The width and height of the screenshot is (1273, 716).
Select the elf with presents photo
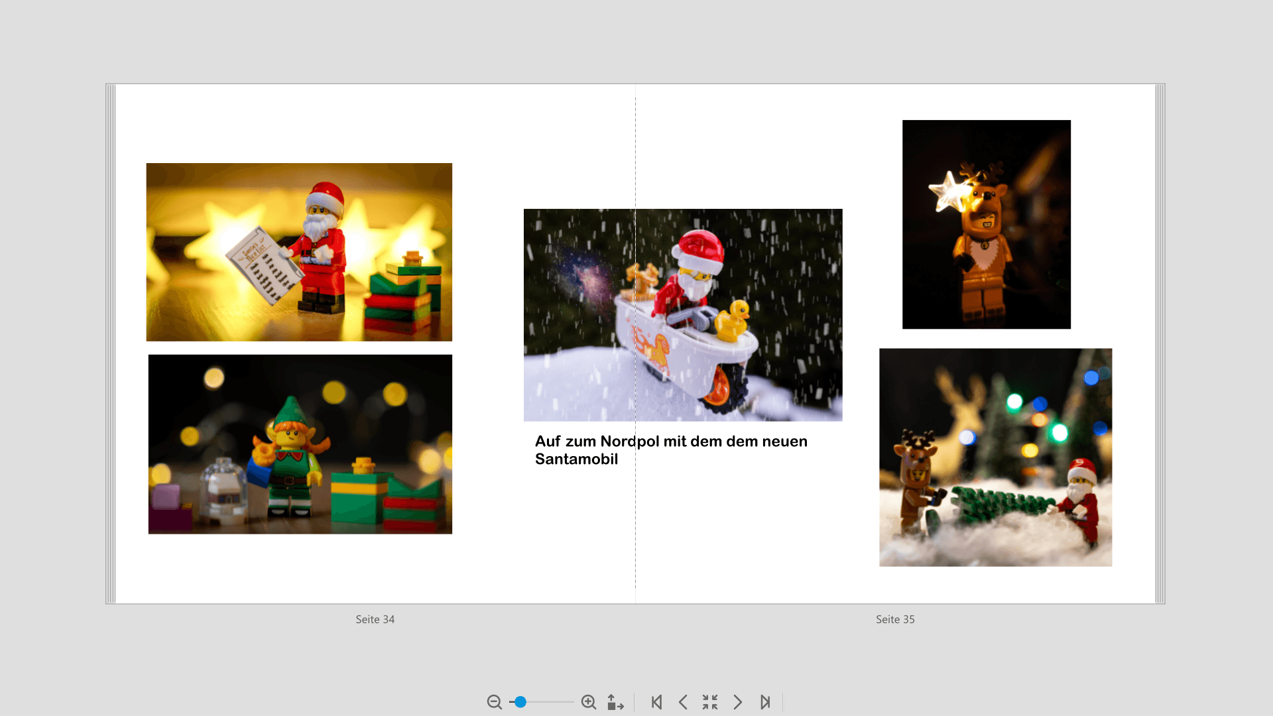pos(300,444)
